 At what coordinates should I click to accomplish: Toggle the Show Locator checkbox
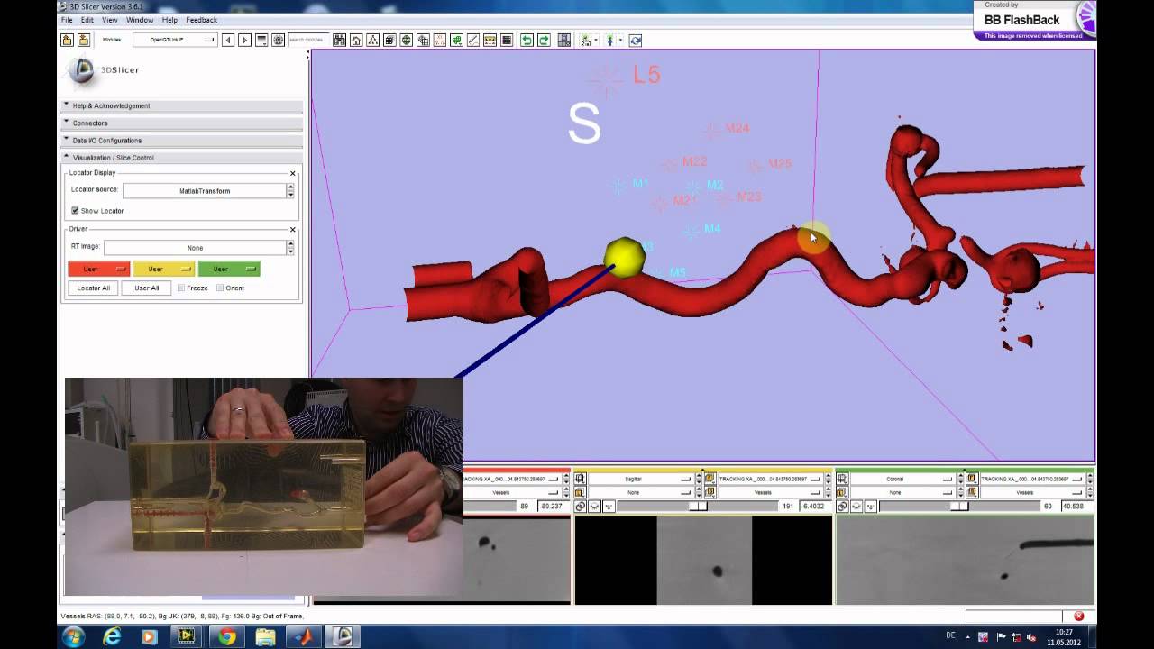coord(75,211)
